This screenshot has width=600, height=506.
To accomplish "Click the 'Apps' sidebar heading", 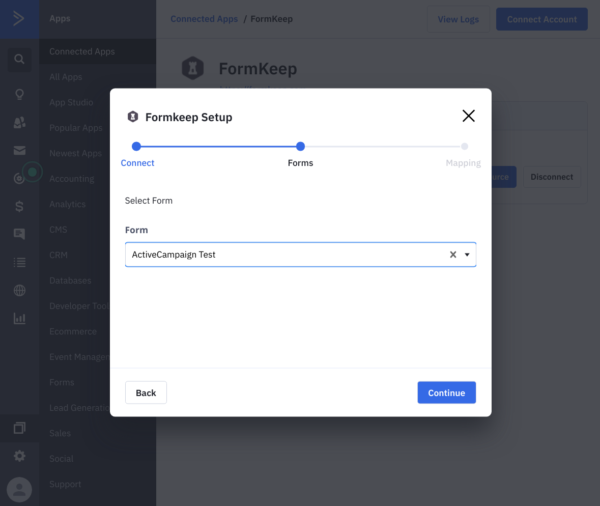I will pyautogui.click(x=60, y=18).
